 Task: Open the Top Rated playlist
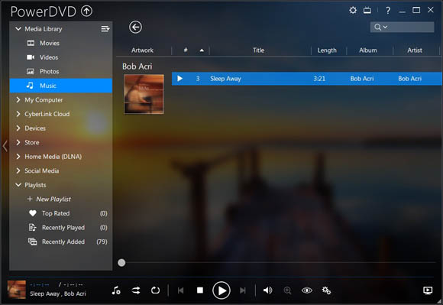point(61,213)
